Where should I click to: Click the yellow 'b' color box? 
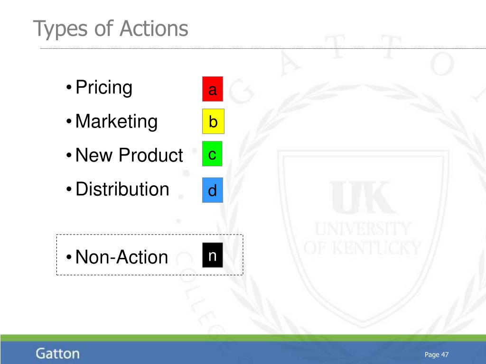[213, 121]
